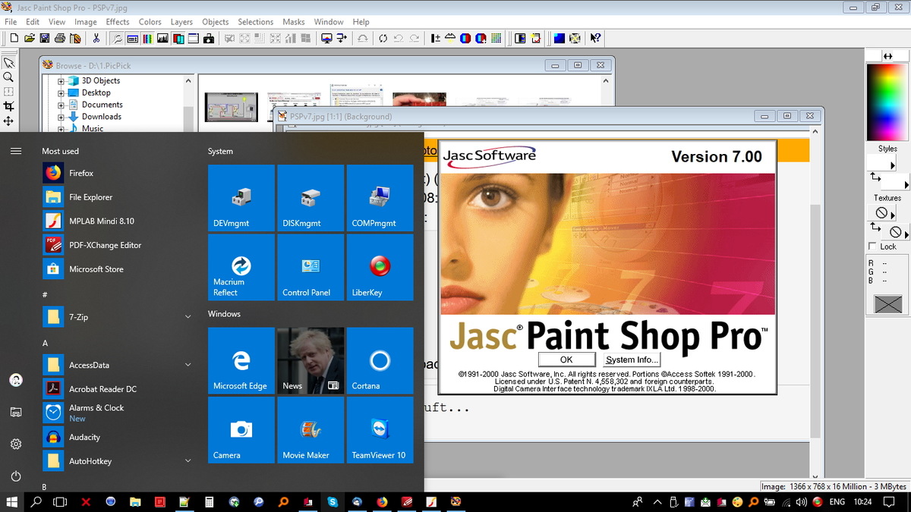
Task: Click Task View on taskbar
Action: click(x=60, y=502)
